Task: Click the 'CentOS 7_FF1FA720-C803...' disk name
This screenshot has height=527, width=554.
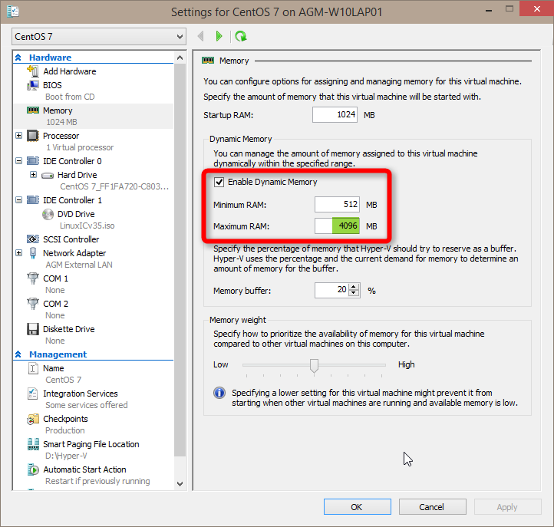Action: (x=114, y=186)
